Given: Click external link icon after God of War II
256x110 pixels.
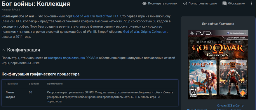Looking at the screenshot, I should click(x=116, y=16).
